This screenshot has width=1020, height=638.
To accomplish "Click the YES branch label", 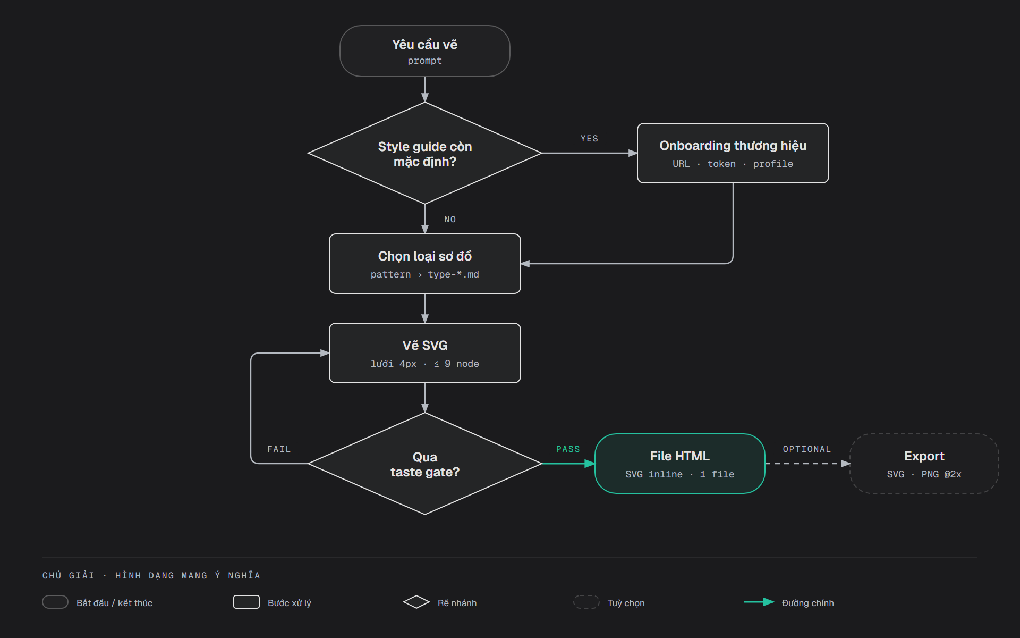I will tap(589, 139).
